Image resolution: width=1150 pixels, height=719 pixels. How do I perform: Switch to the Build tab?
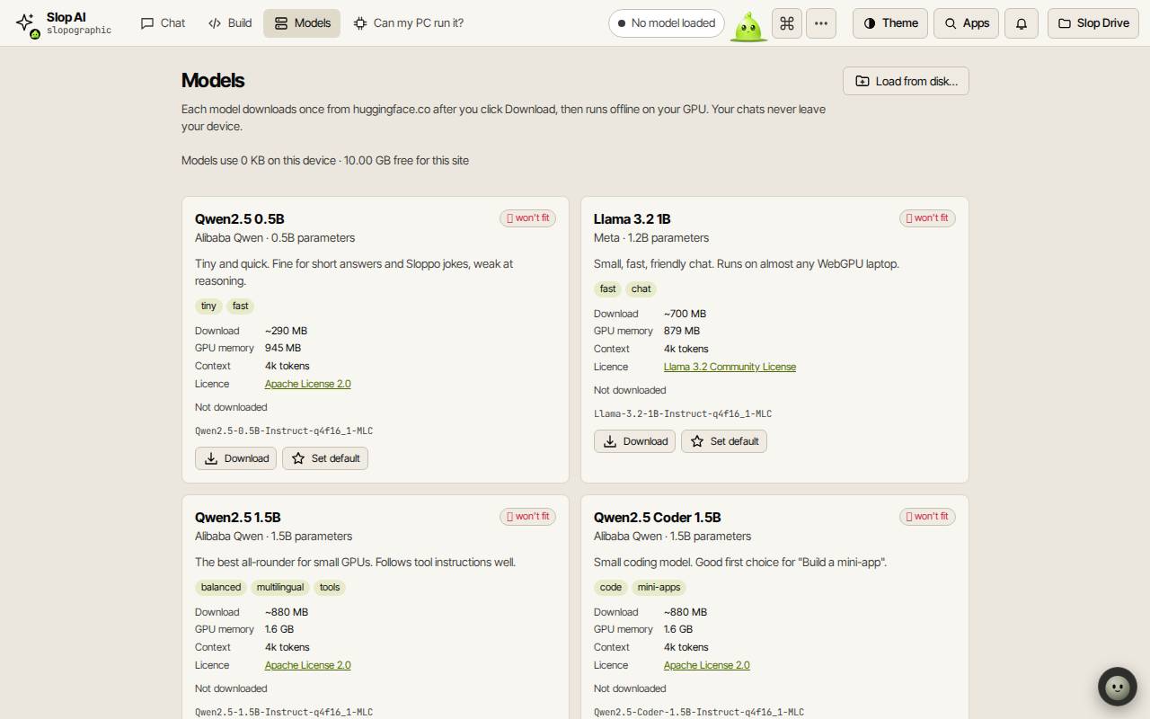point(230,23)
